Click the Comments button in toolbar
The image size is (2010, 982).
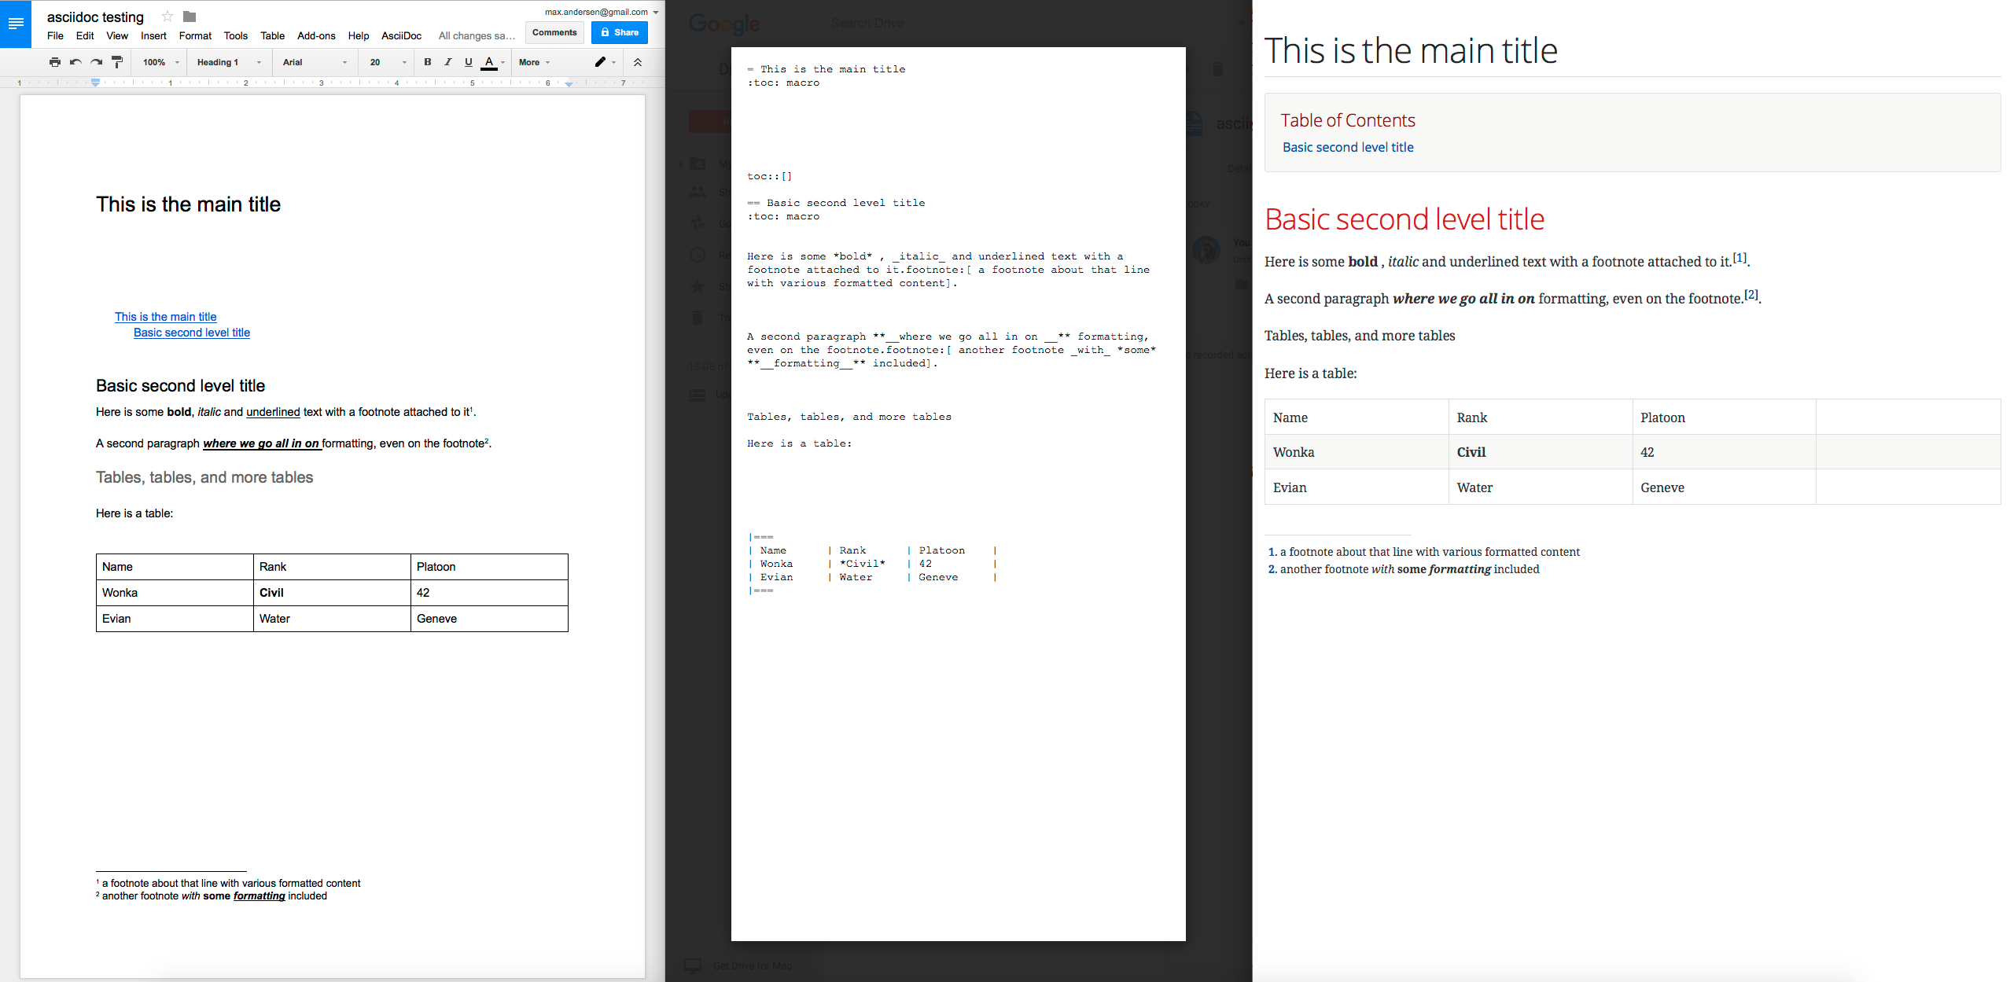(554, 31)
